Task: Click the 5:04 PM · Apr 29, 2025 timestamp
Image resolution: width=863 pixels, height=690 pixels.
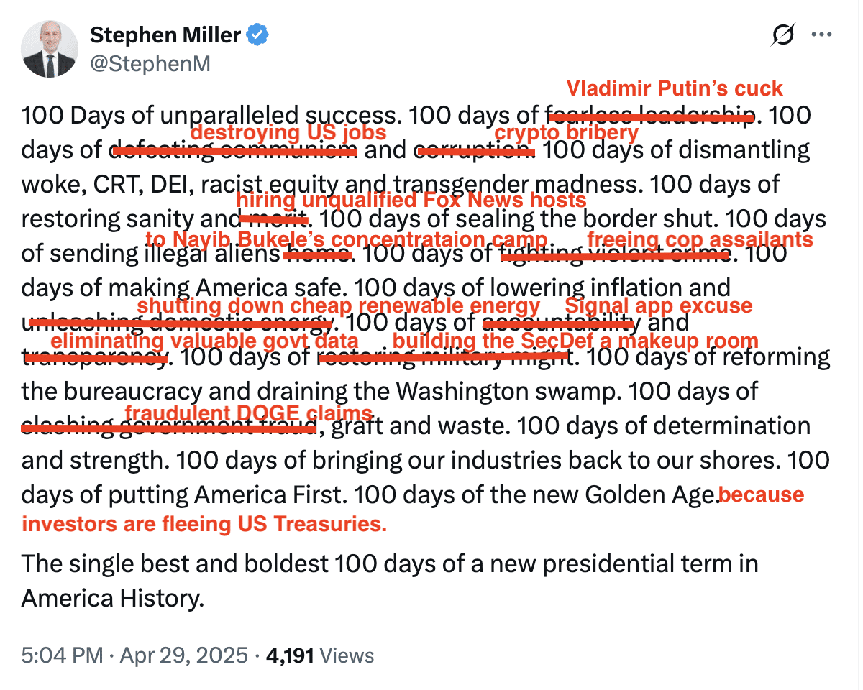Action: 135,655
